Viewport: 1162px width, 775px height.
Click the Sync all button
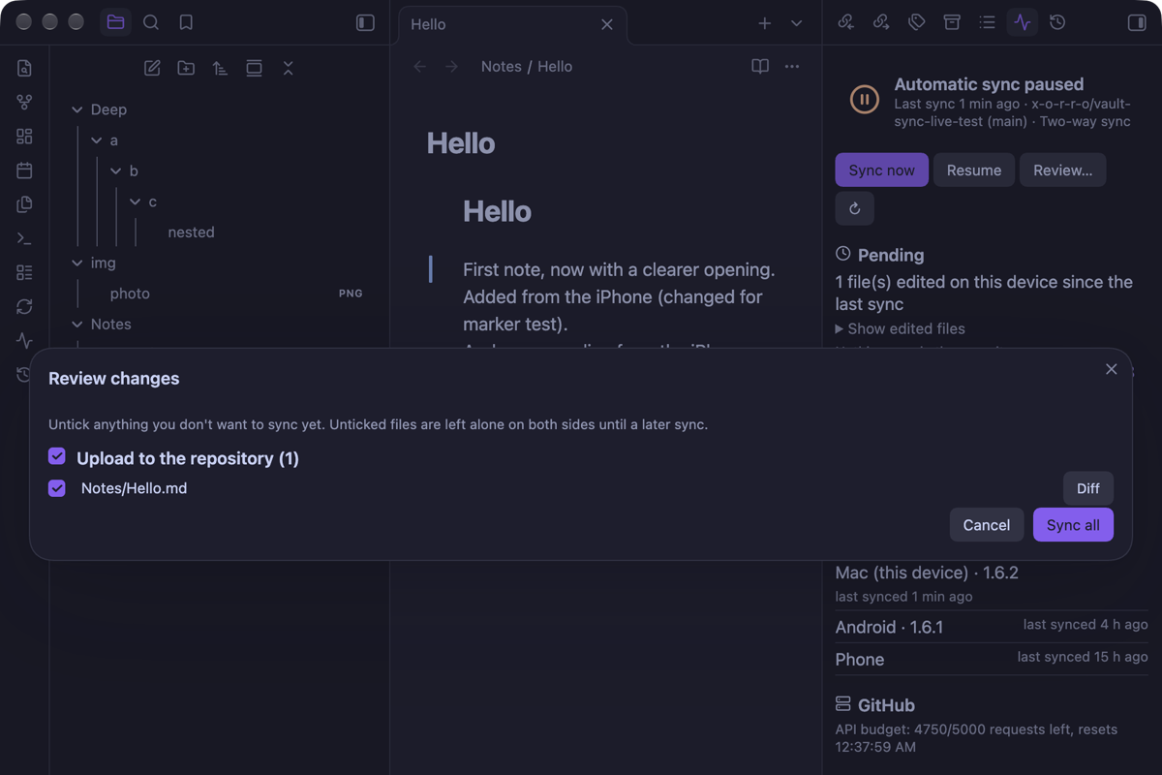(x=1073, y=525)
